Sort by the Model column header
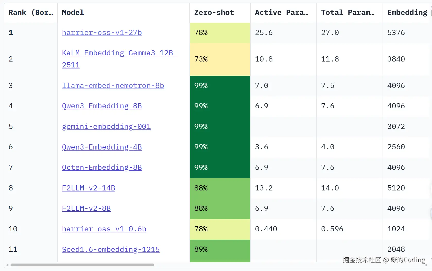This screenshot has width=432, height=271. point(123,13)
